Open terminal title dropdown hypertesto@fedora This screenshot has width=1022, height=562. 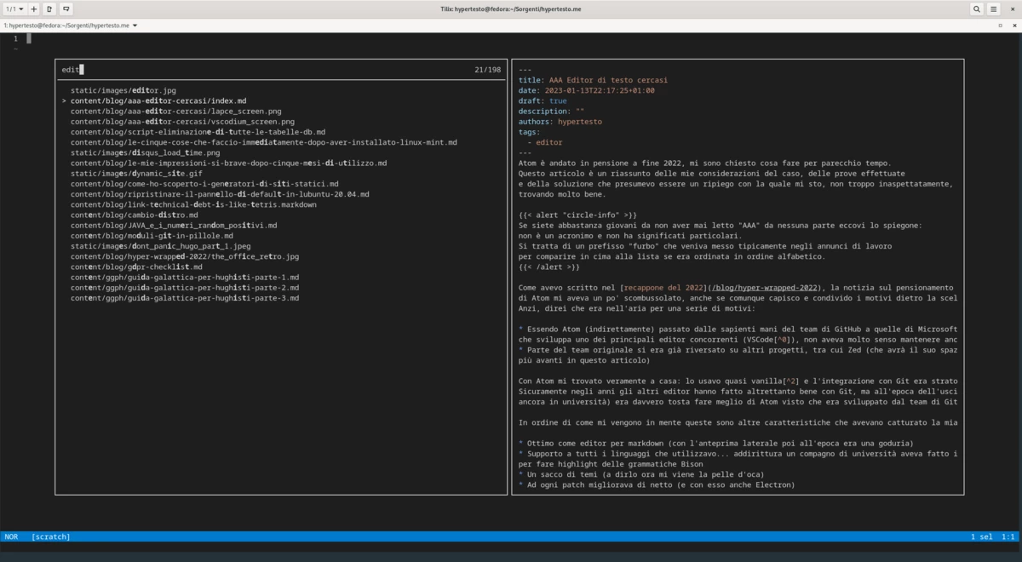[x=71, y=26]
